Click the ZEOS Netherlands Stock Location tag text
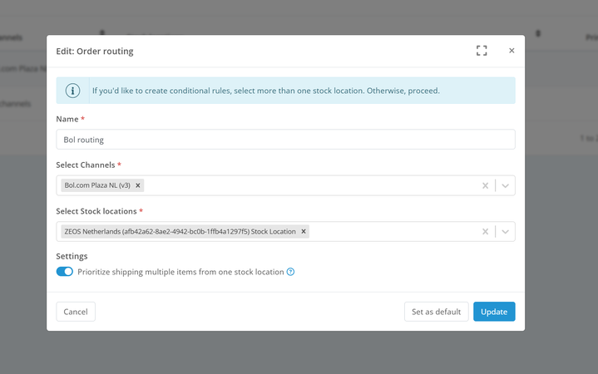 tap(180, 231)
